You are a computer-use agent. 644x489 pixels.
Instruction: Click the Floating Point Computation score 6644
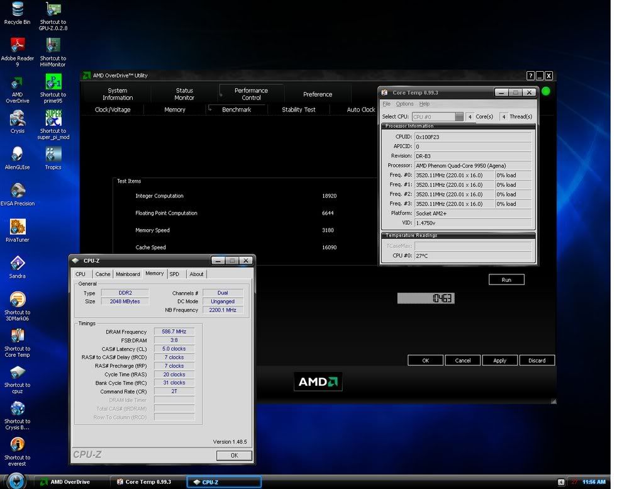click(328, 213)
